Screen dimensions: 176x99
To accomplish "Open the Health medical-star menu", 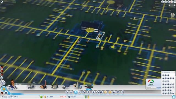I will pos(101,92).
